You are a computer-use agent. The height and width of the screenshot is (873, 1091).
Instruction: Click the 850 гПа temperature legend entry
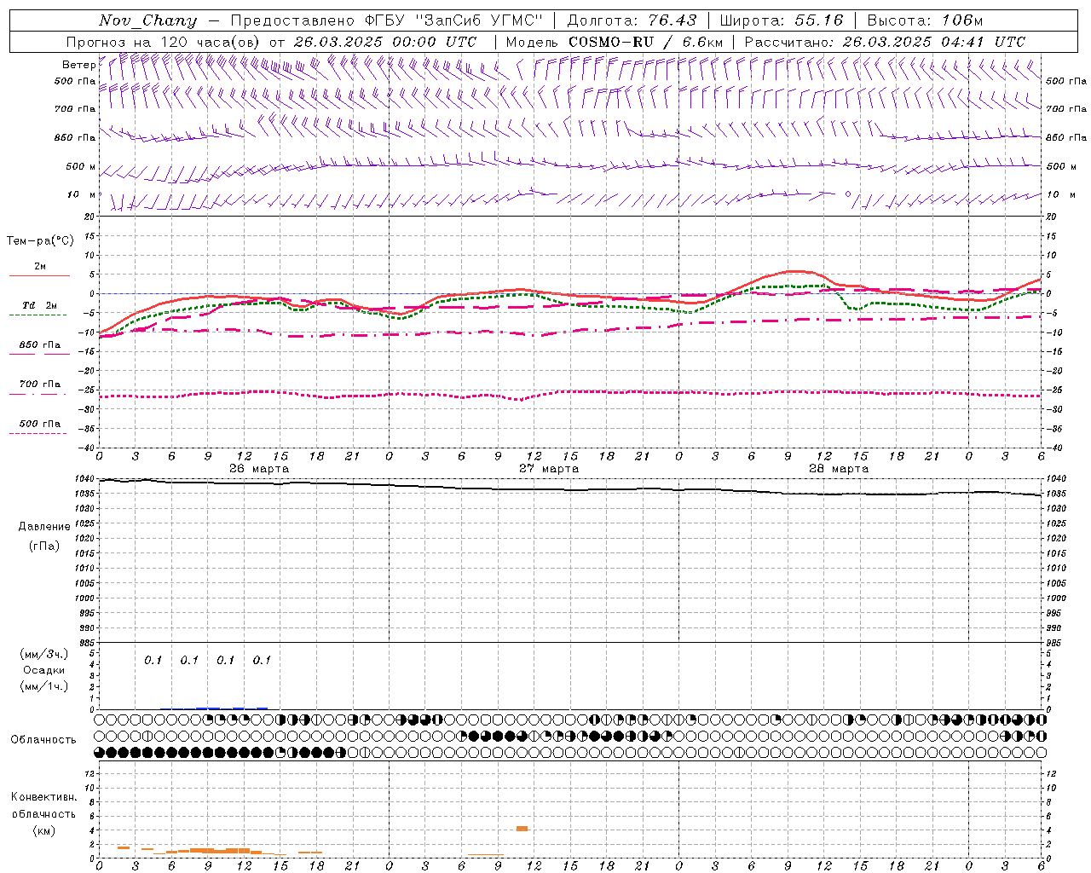coord(39,345)
